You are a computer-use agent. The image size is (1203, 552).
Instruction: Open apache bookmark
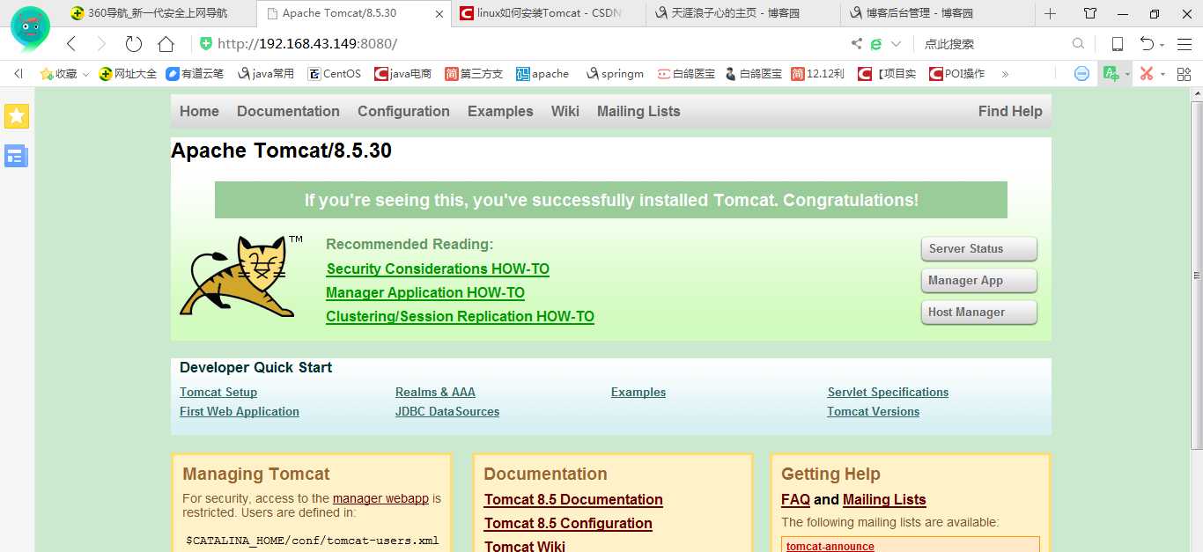click(x=542, y=74)
